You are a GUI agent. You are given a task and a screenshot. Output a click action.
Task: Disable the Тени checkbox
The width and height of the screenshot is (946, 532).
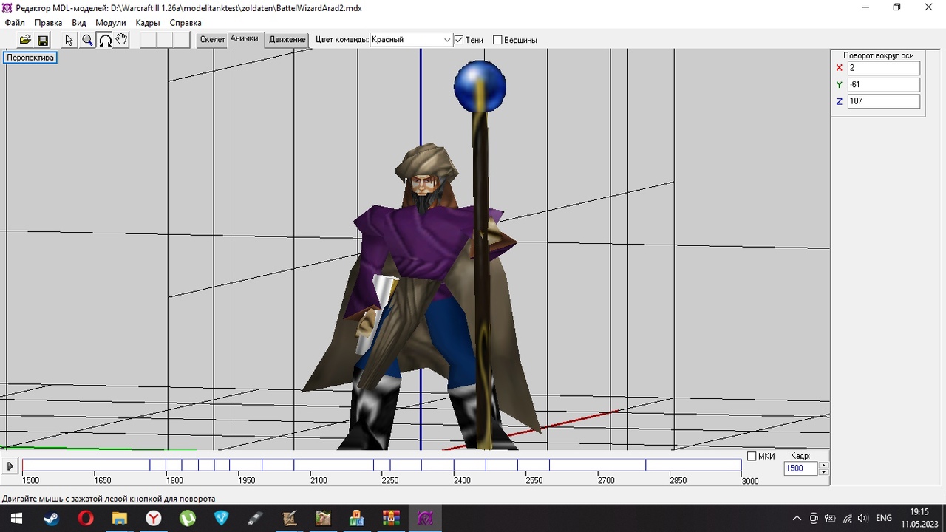459,40
